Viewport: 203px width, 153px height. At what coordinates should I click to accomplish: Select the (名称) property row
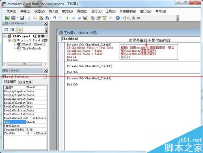point(25,87)
